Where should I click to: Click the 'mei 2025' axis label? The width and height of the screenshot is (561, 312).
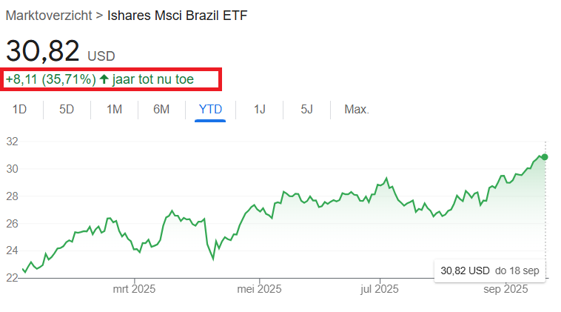coord(258,288)
